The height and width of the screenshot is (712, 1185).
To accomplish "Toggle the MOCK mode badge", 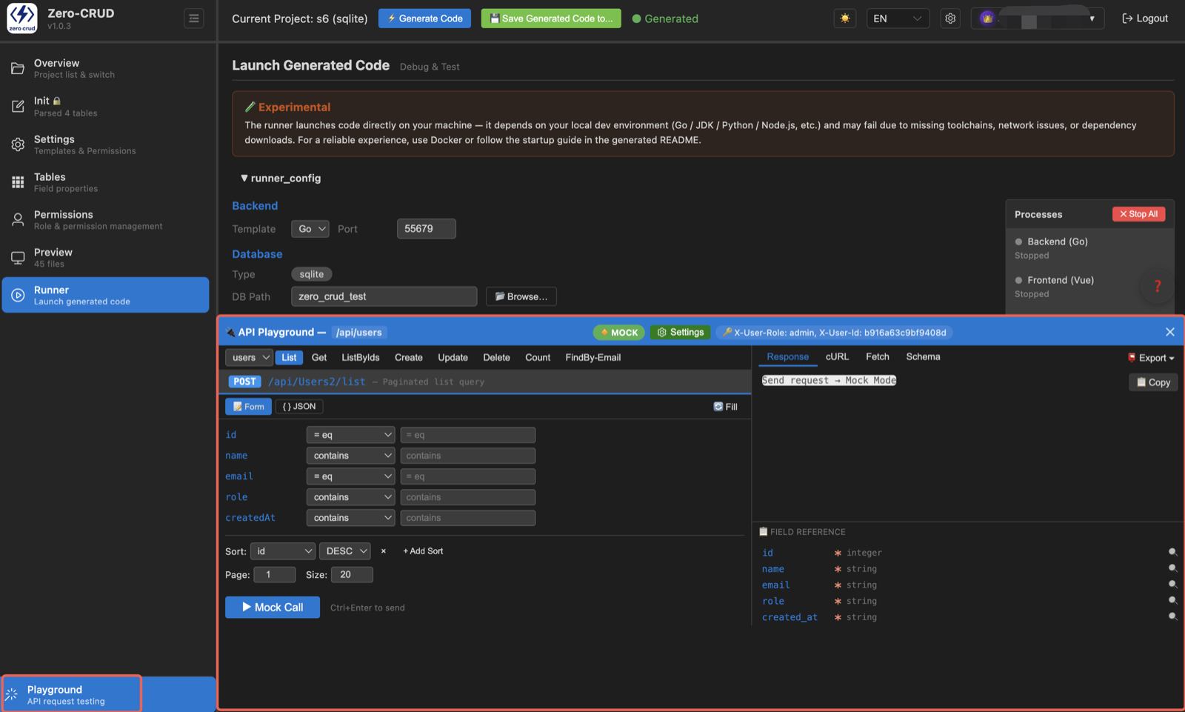I will pos(619,333).
